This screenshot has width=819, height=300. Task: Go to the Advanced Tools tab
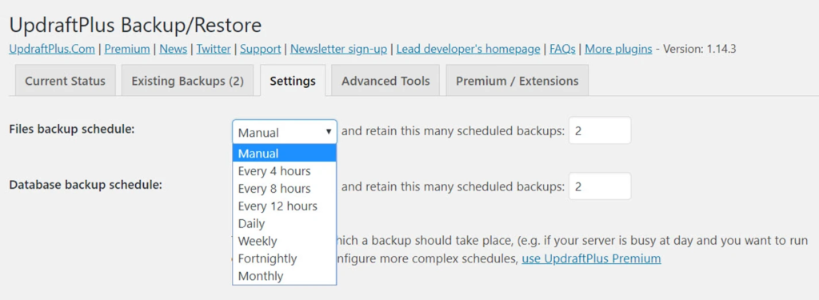tap(386, 81)
